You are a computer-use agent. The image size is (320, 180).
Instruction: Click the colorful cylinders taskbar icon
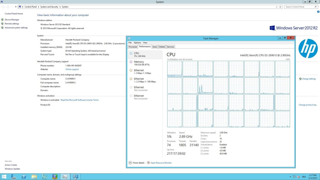pos(55,177)
